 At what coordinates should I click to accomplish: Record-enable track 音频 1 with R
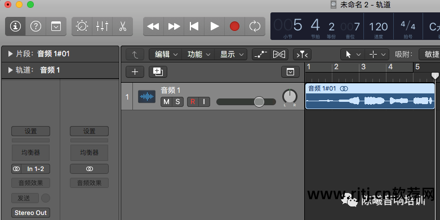(193, 102)
